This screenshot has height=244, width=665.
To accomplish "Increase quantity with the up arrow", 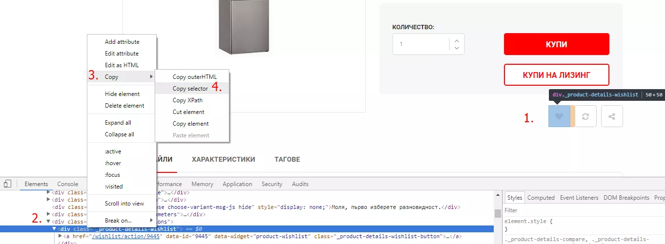I will [x=457, y=41].
